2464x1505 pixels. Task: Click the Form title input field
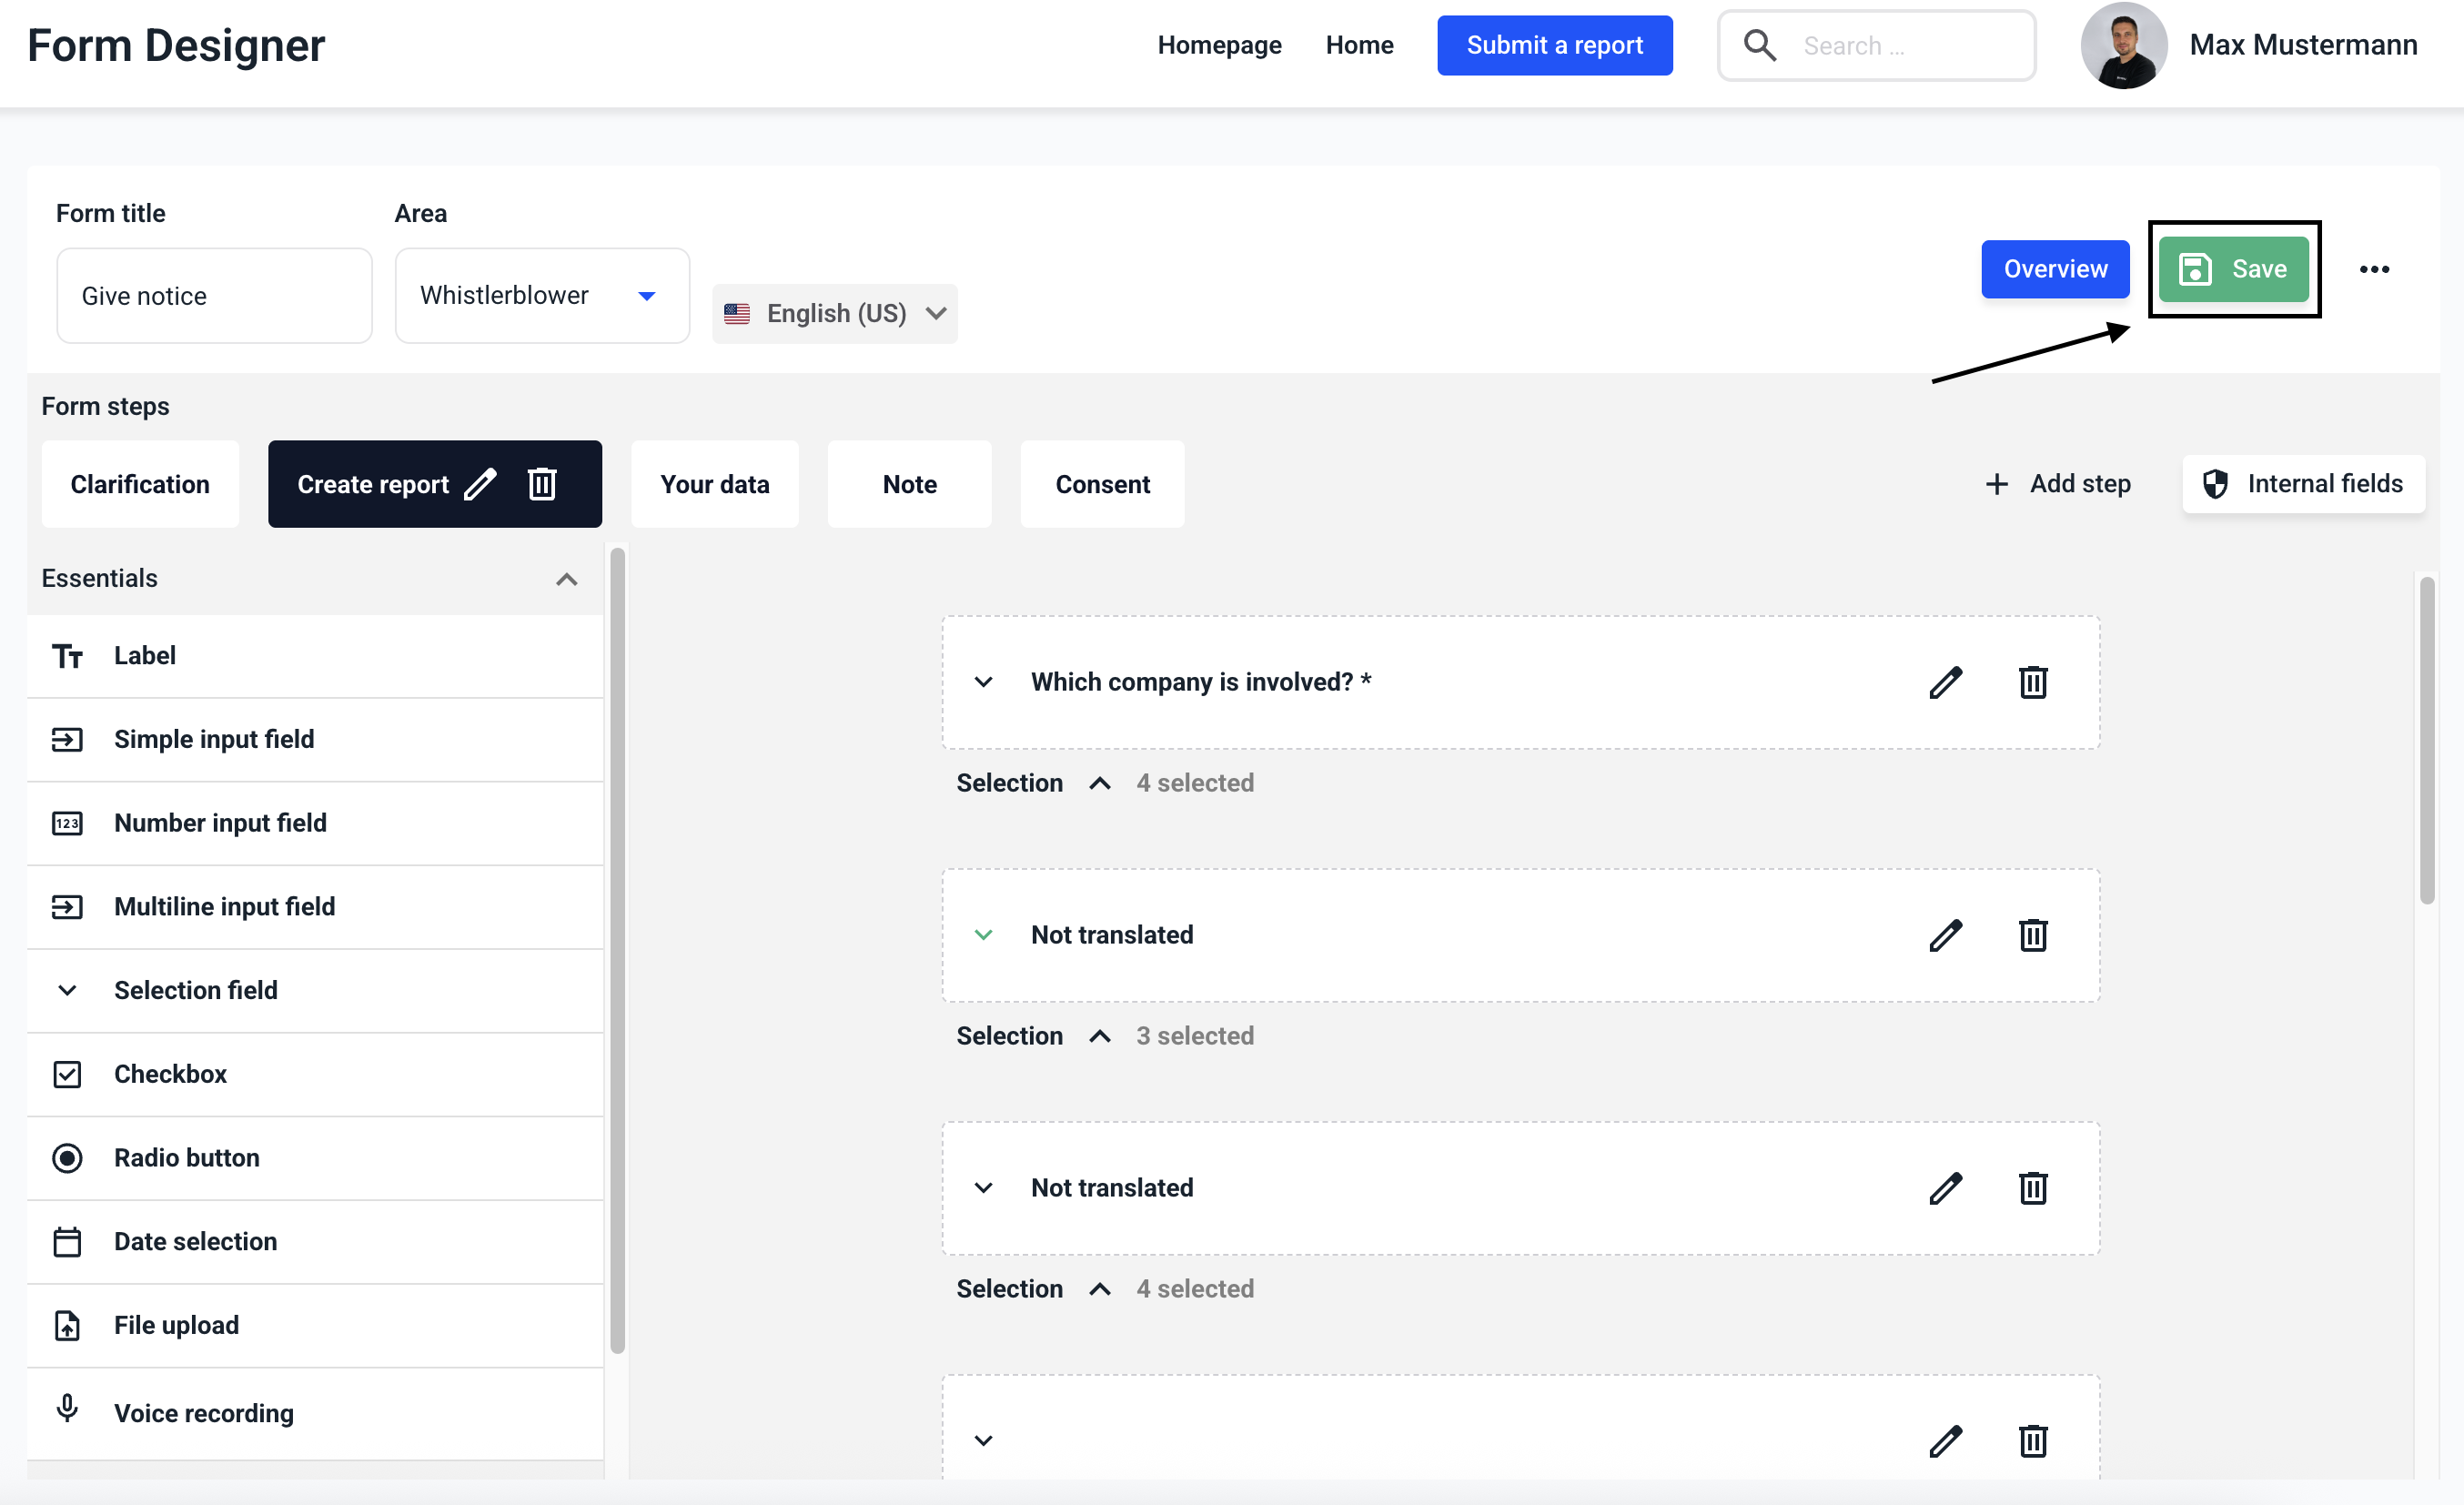215,296
